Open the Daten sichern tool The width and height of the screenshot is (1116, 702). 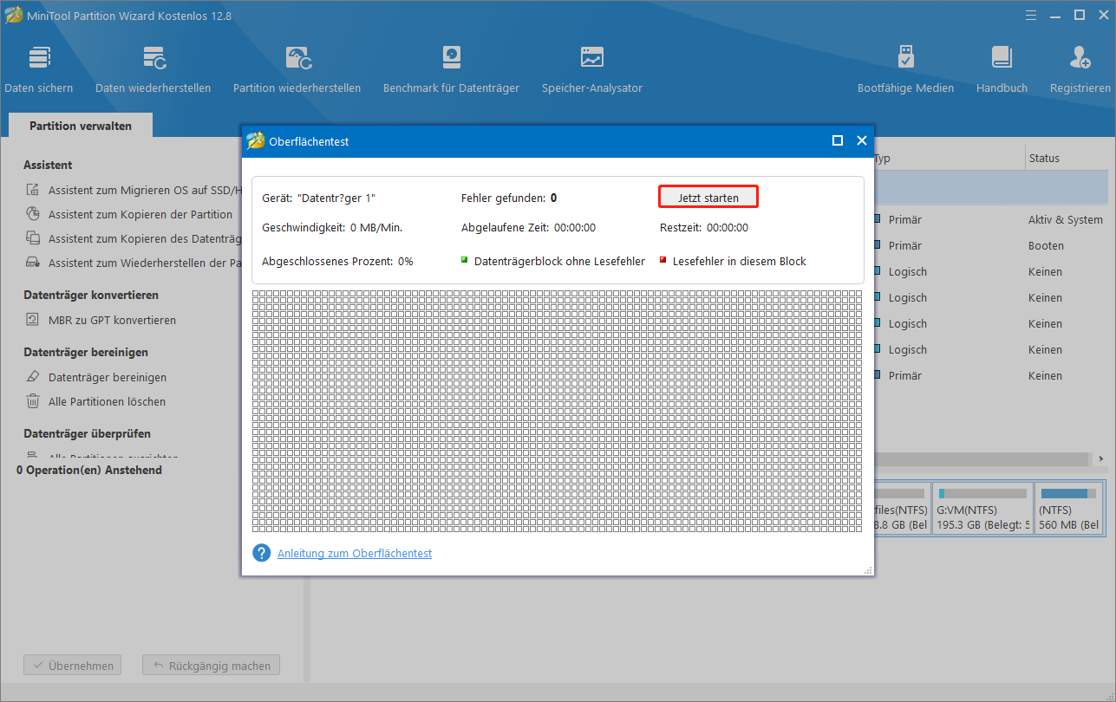pos(39,69)
